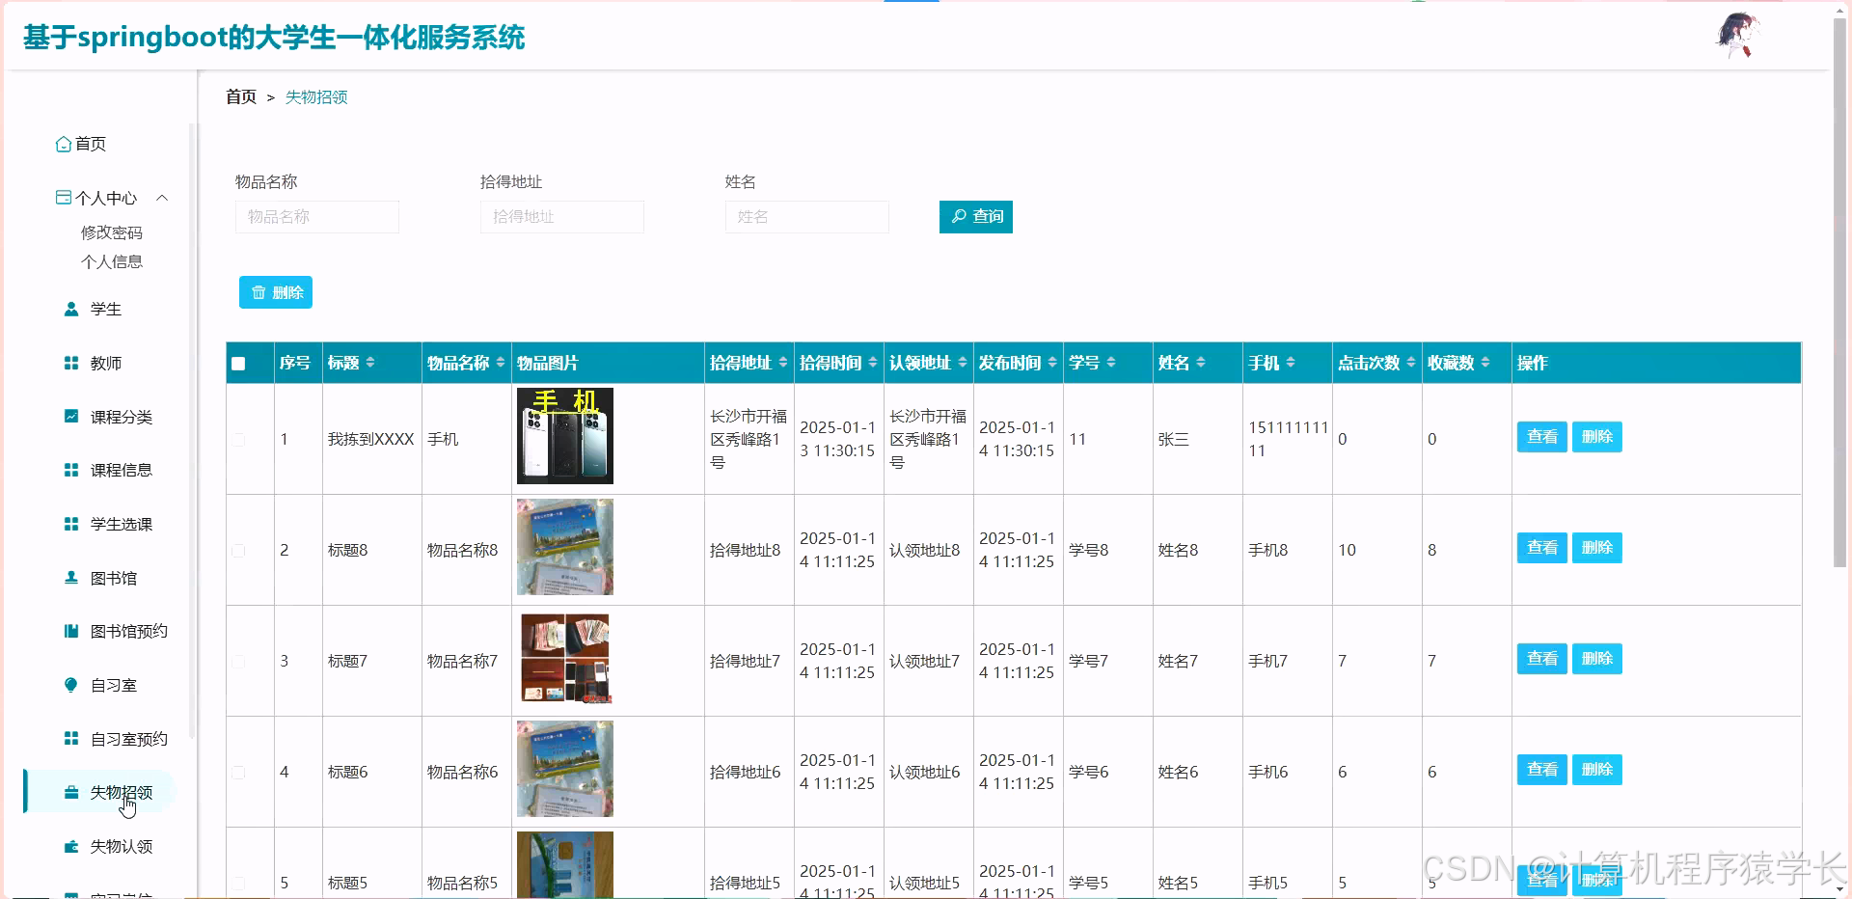Screen dimensions: 1852x899
Task: Select the 学生 student sidebar icon
Action: pos(69,309)
